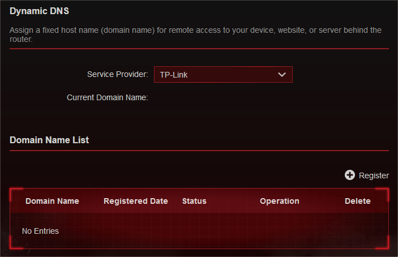This screenshot has height=257, width=398.
Task: Click the red divider under Domain Name List
Action: [199, 151]
